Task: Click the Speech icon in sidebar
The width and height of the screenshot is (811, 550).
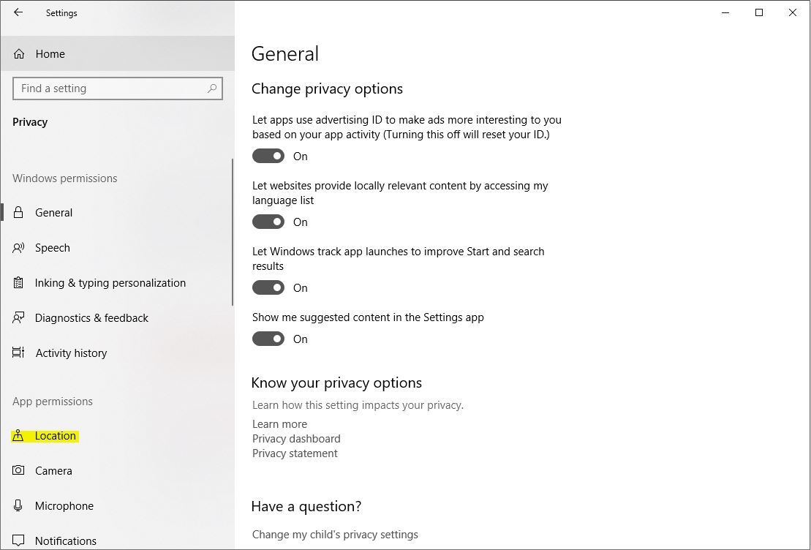Action: [19, 248]
